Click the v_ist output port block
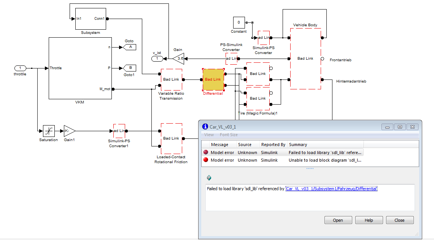The height and width of the screenshot is (240, 434). click(x=157, y=59)
